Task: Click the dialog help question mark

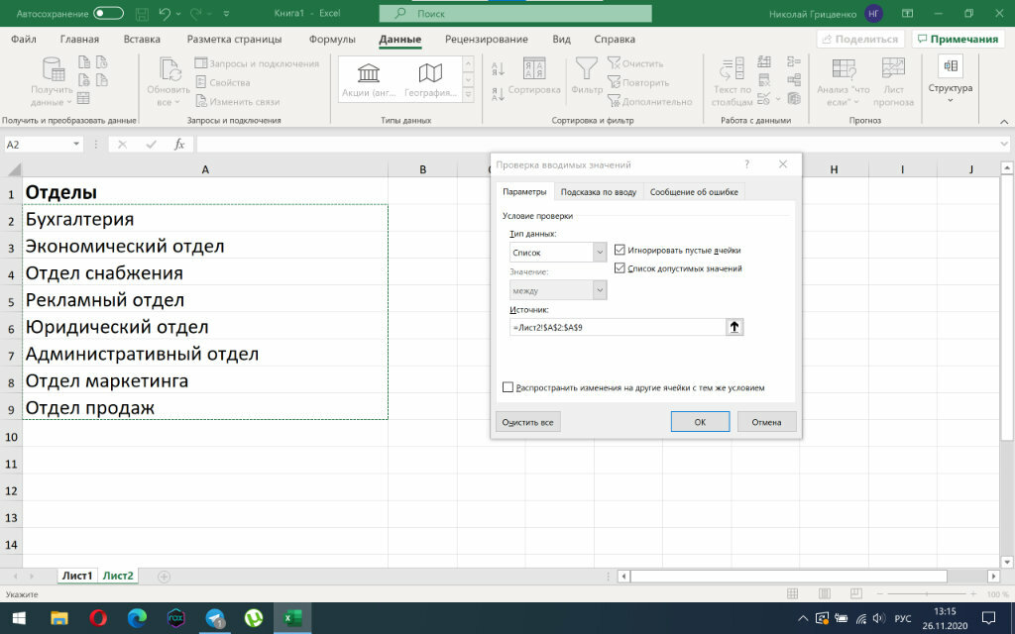Action: point(747,164)
